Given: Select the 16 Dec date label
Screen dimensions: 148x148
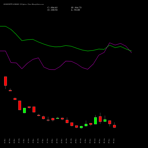Looking at the screenshot, I should click(38, 141).
